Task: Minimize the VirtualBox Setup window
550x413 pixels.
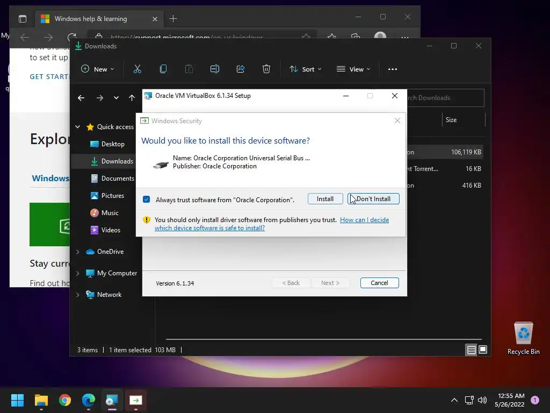Action: [x=346, y=96]
